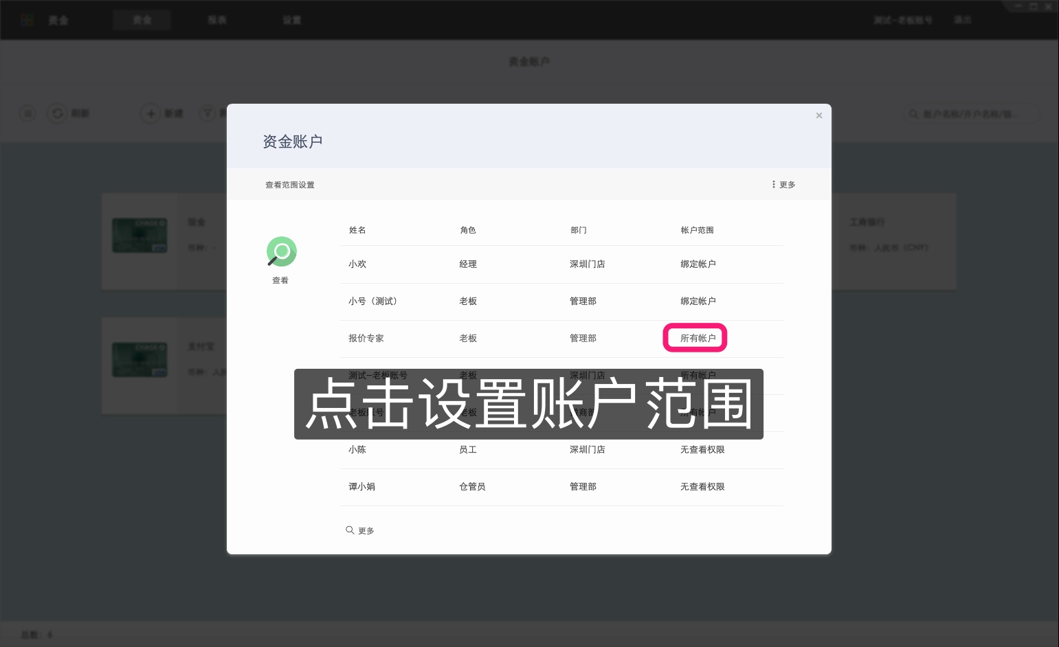This screenshot has height=647, width=1059.
Task: Click the filter funnel icon in background toolbar
Action: [x=208, y=113]
